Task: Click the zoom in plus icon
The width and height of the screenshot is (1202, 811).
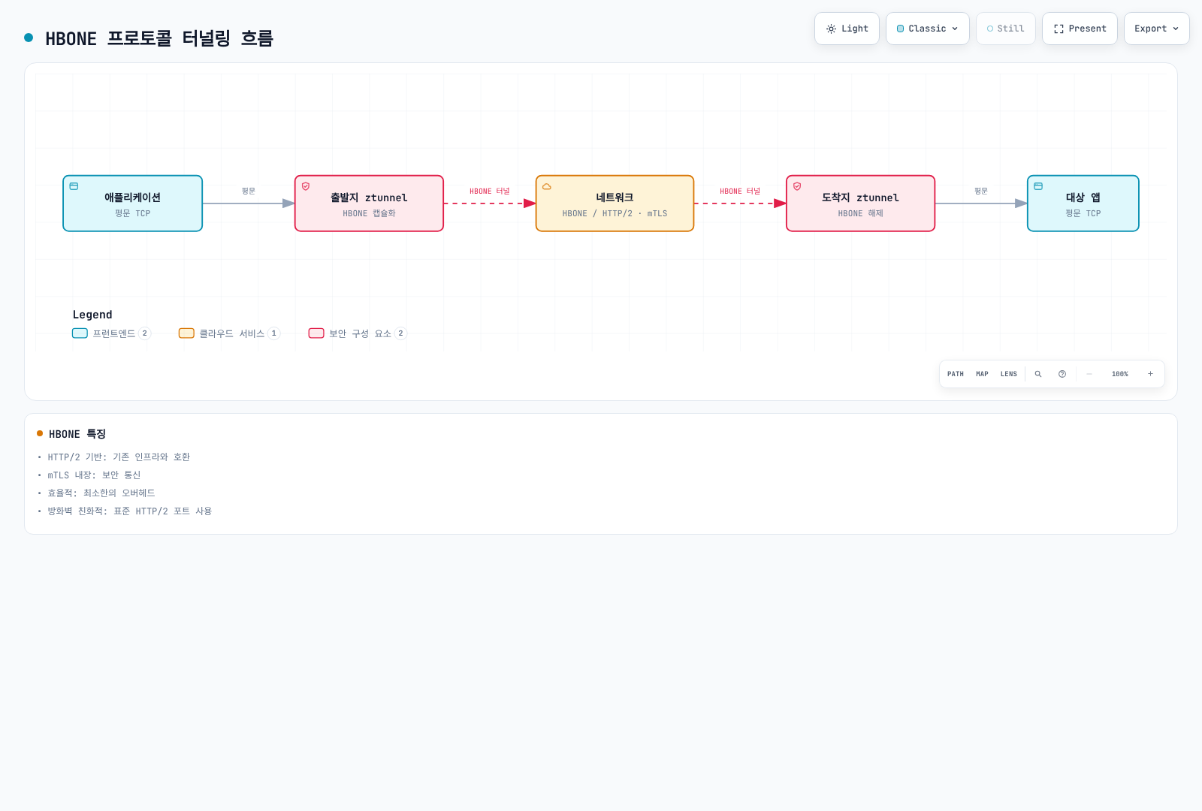Action: tap(1150, 374)
